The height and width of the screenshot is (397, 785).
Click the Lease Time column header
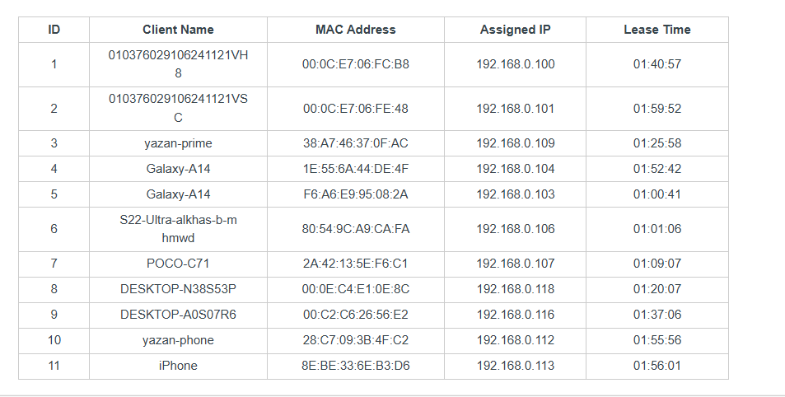point(657,30)
